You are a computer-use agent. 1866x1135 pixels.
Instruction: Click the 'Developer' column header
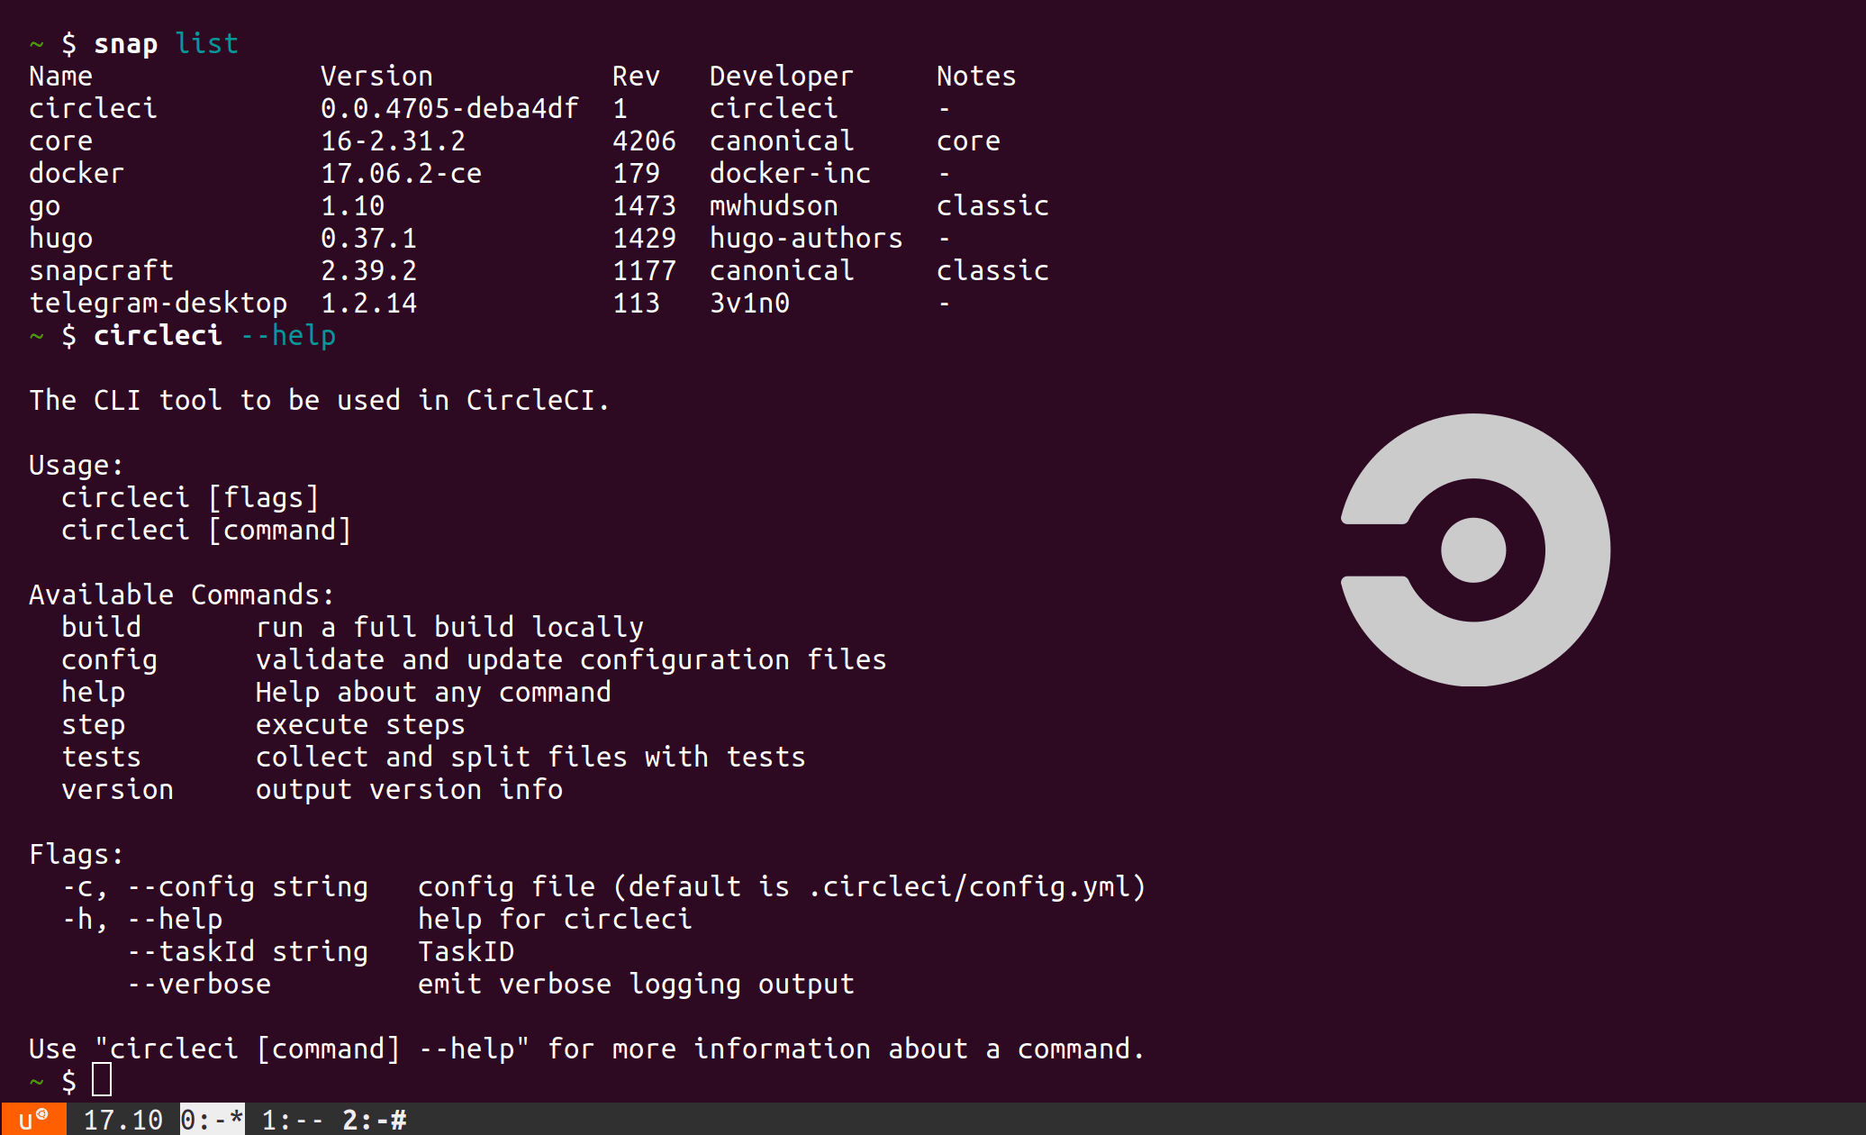pos(780,76)
